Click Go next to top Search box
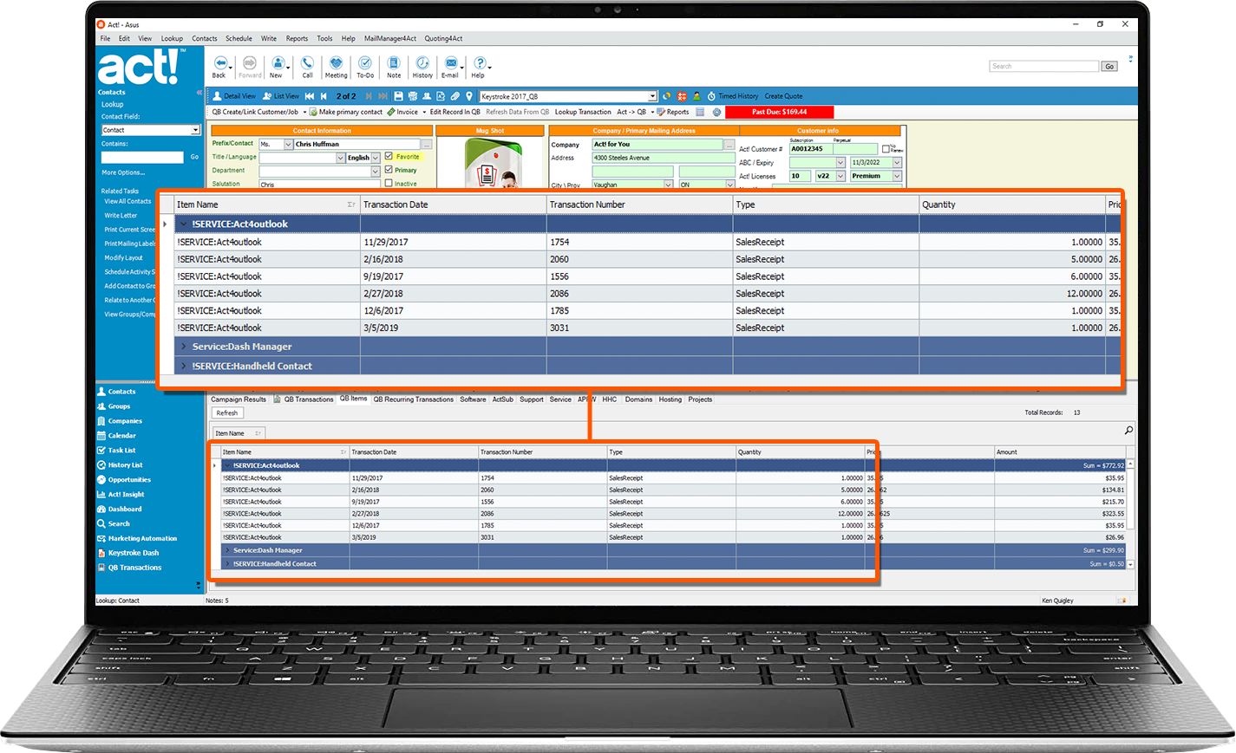This screenshot has width=1236, height=753. pyautogui.click(x=1109, y=66)
